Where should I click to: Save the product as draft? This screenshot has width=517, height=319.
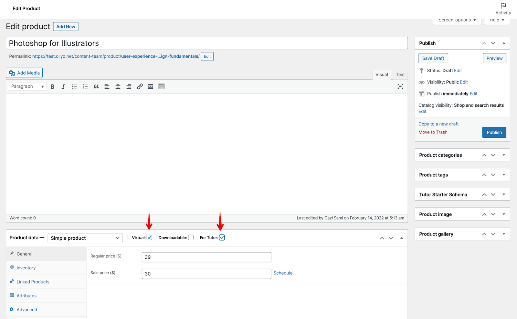pyautogui.click(x=433, y=58)
